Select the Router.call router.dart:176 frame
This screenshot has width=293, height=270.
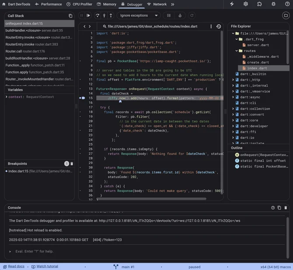tap(39, 51)
